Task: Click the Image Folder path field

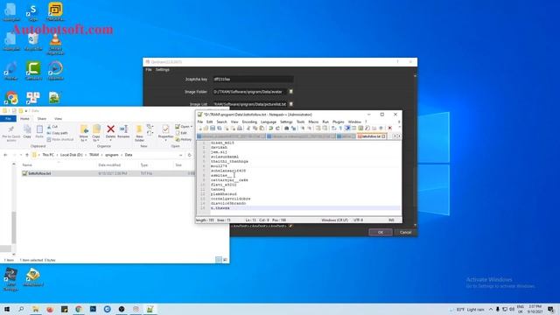Action: [x=249, y=92]
